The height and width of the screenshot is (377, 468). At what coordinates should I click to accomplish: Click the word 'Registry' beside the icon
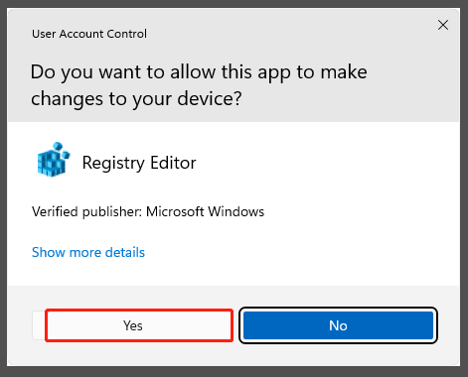click(113, 164)
